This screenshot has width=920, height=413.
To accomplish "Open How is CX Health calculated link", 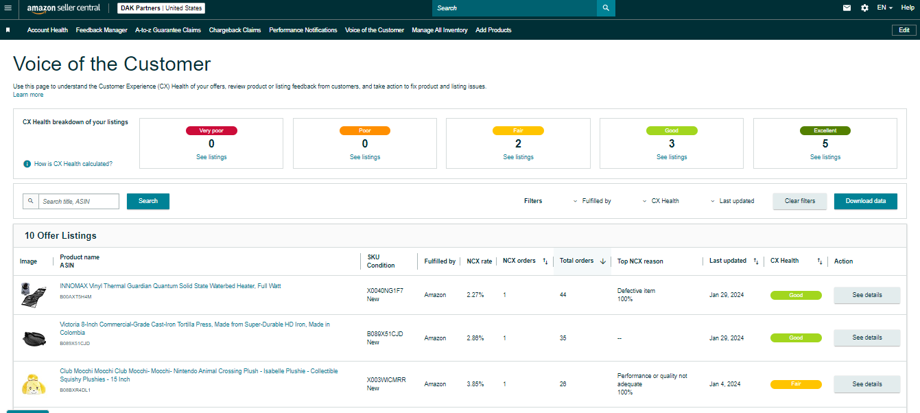I will [73, 164].
